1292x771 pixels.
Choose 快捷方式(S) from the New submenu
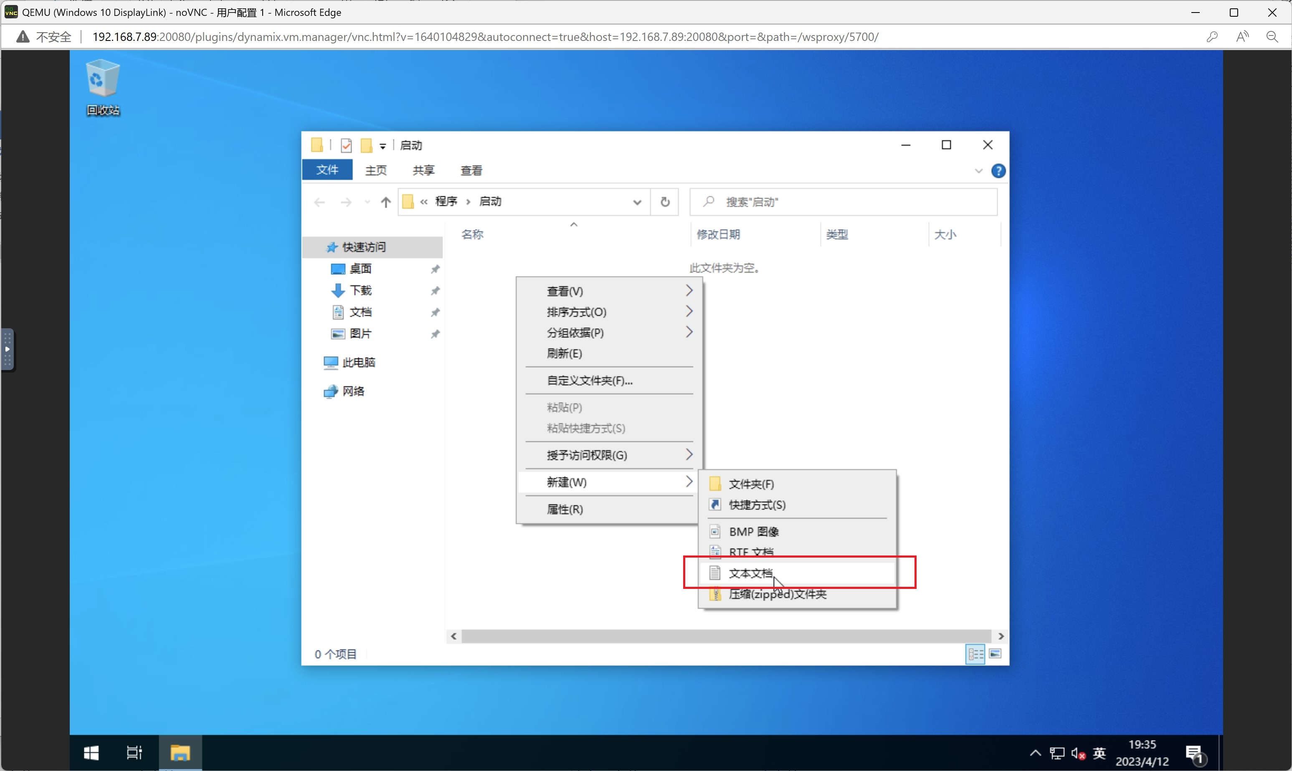(x=757, y=505)
